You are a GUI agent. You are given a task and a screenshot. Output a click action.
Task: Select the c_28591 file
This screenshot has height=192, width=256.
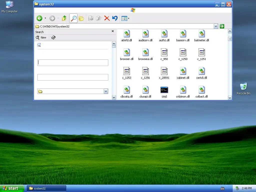[x=164, y=73]
